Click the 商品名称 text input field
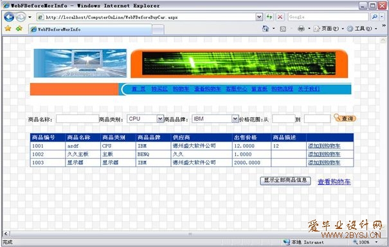389x247 pixels. (77, 119)
